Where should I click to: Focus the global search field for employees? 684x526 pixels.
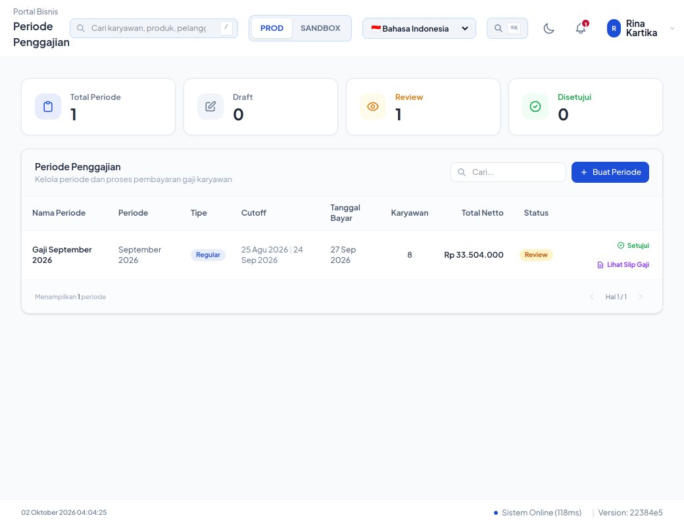tap(154, 28)
